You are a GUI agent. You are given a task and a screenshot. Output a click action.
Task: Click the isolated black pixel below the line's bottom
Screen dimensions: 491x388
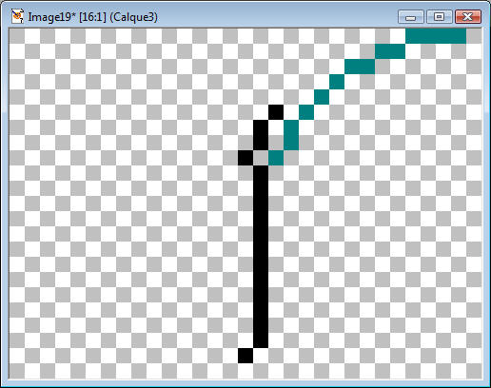(245, 356)
